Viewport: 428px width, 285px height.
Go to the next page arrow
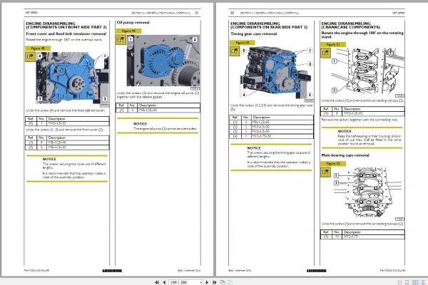(x=207, y=282)
